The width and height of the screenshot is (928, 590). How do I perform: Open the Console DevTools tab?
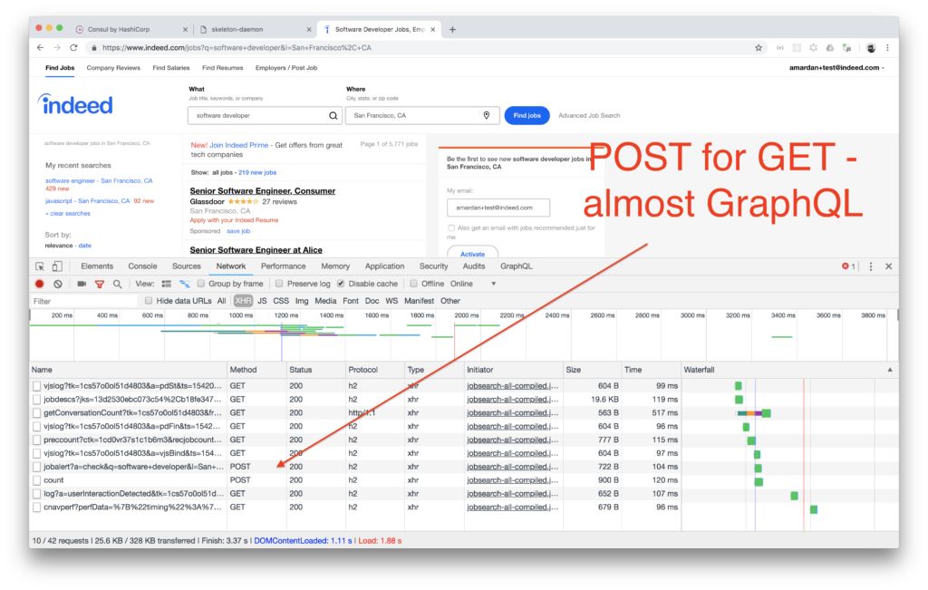click(142, 266)
